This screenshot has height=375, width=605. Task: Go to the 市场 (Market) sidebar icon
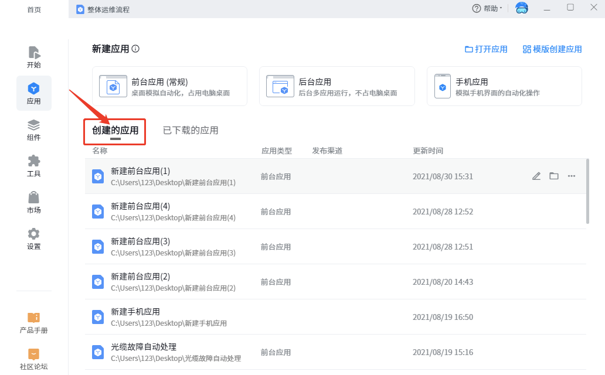34,202
